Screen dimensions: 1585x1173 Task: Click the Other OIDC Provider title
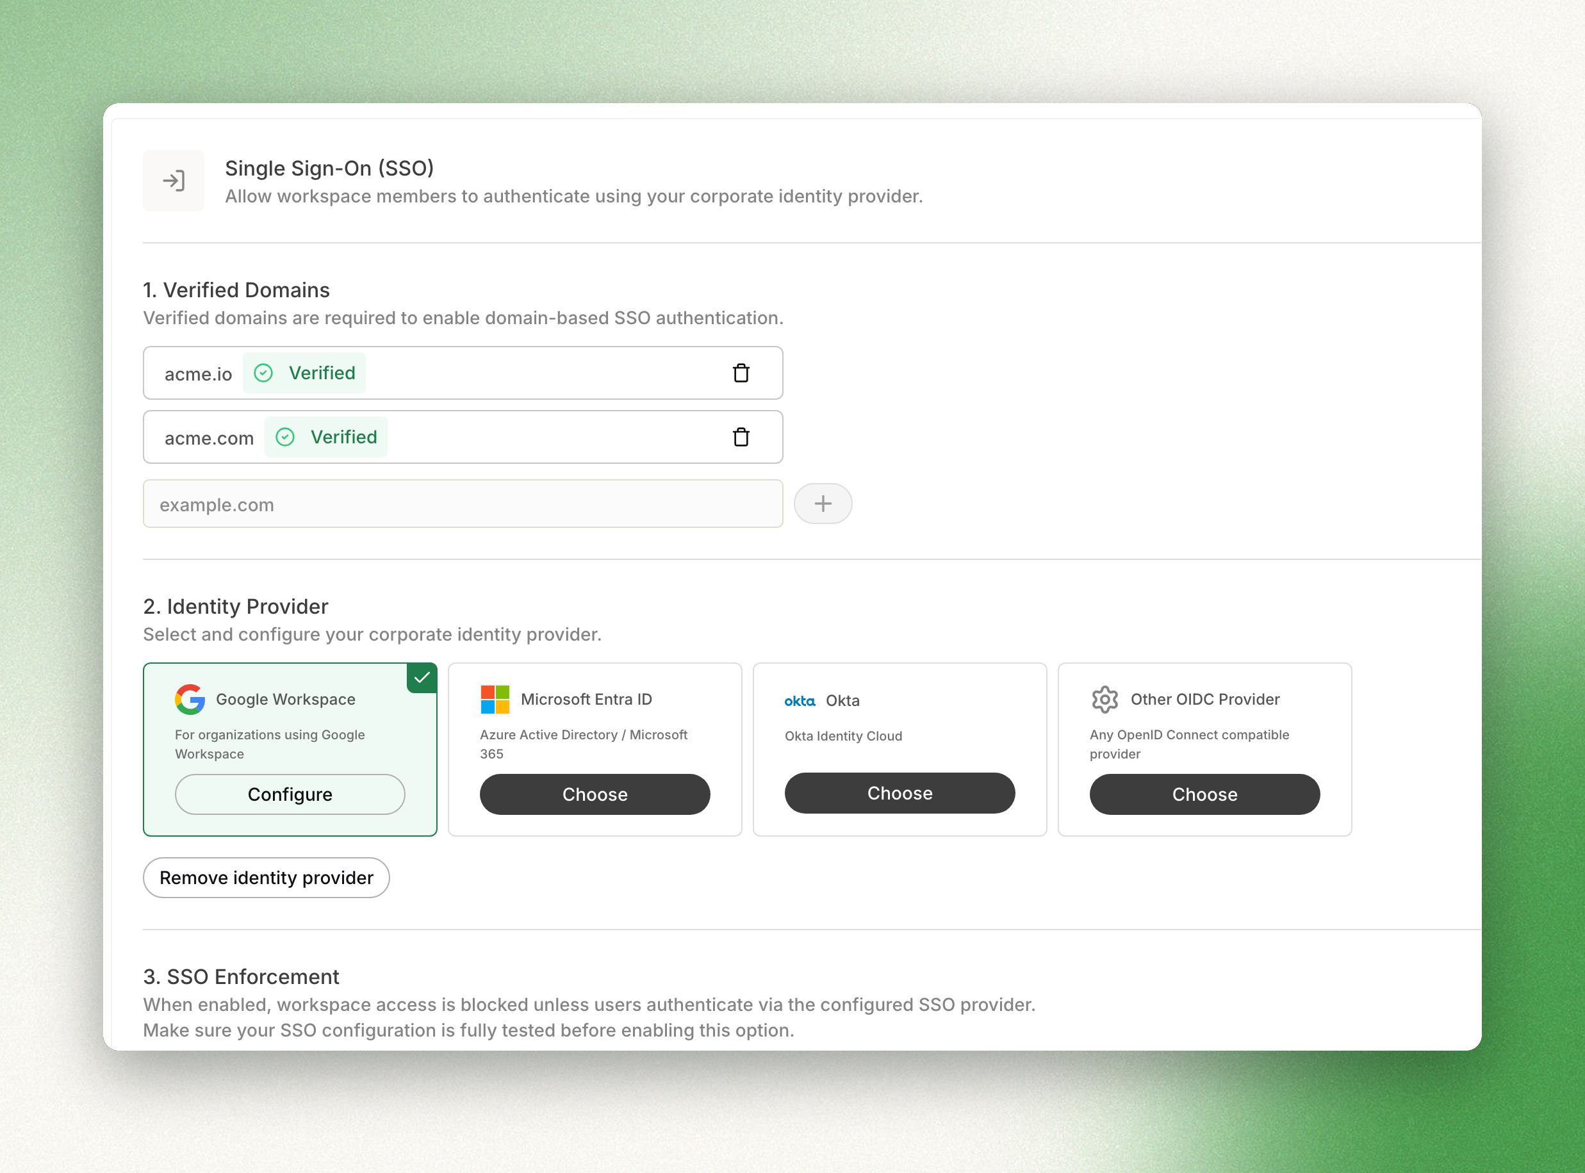(x=1205, y=700)
